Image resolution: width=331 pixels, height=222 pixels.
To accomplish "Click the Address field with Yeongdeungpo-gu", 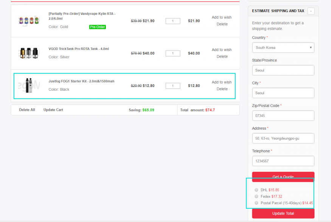I will pos(283,138).
